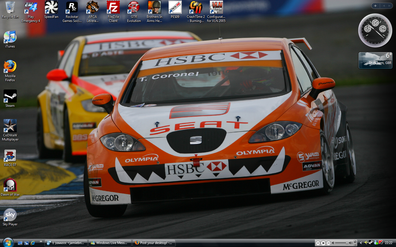Select the Play Emergency 4 shortcut
The width and height of the screenshot is (396, 247).
[x=31, y=12]
